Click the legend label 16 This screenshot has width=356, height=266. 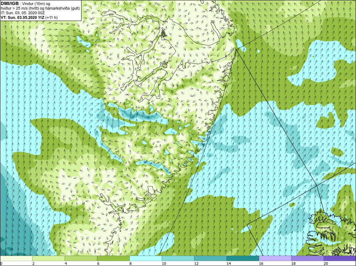[x=261, y=264]
